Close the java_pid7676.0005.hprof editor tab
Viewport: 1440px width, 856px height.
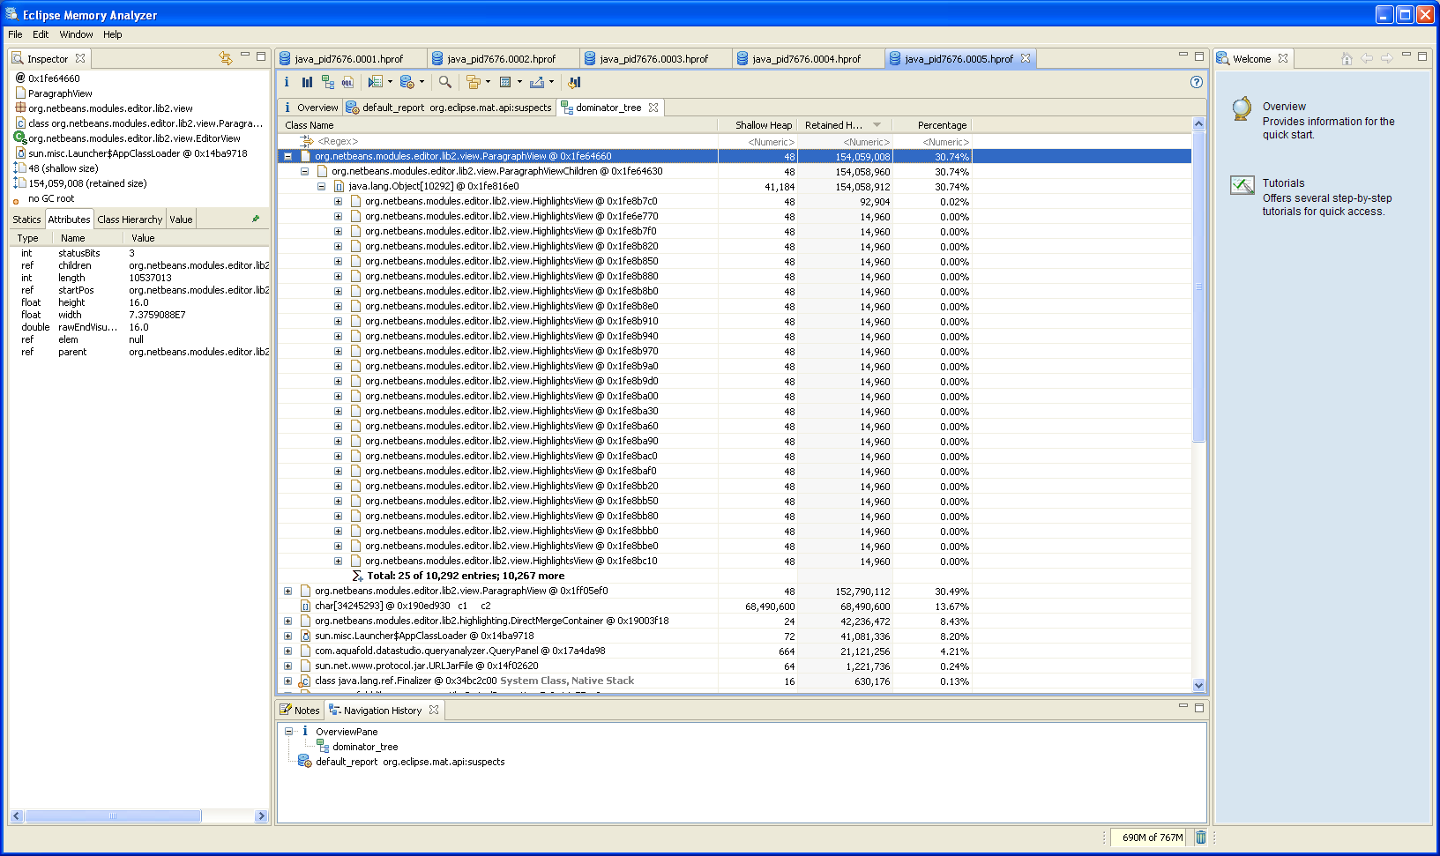pos(1026,58)
